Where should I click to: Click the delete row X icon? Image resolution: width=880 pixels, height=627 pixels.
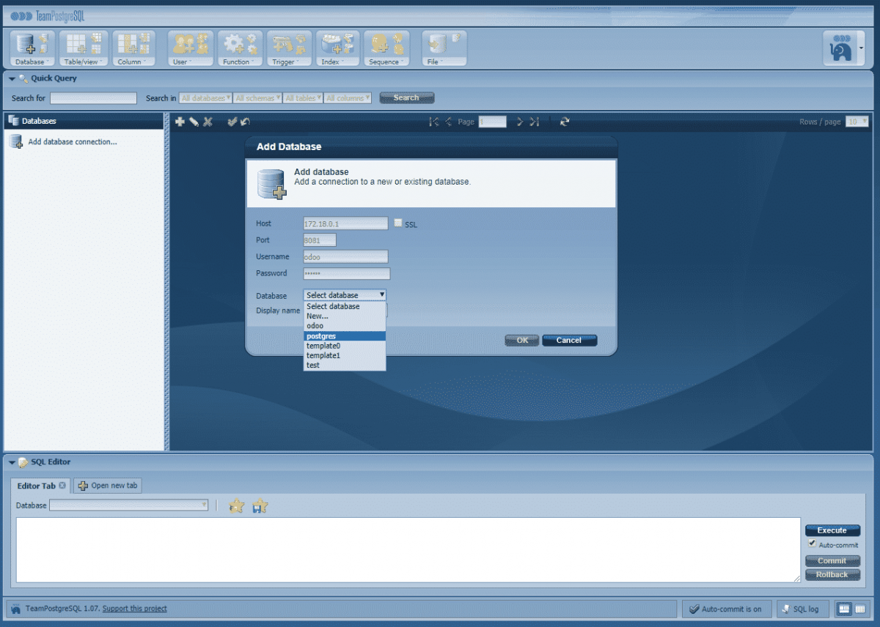coord(208,122)
